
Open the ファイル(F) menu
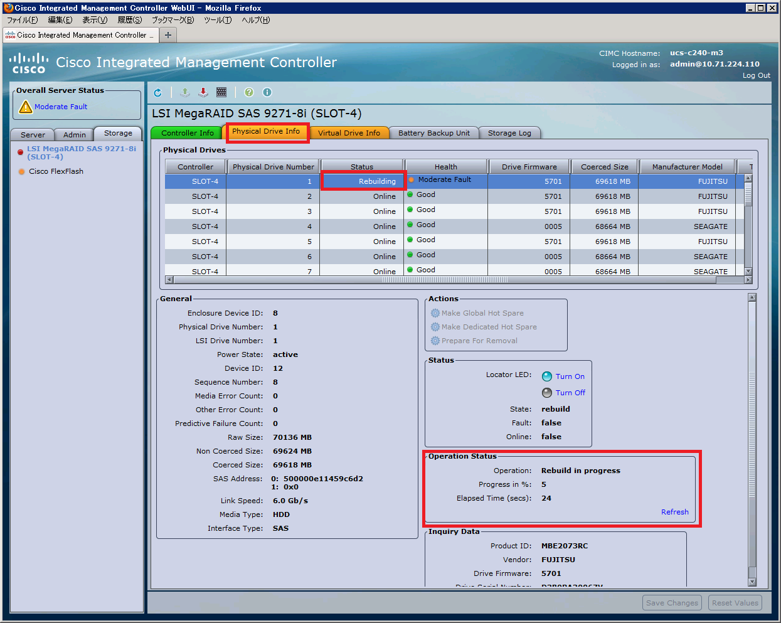(x=23, y=20)
